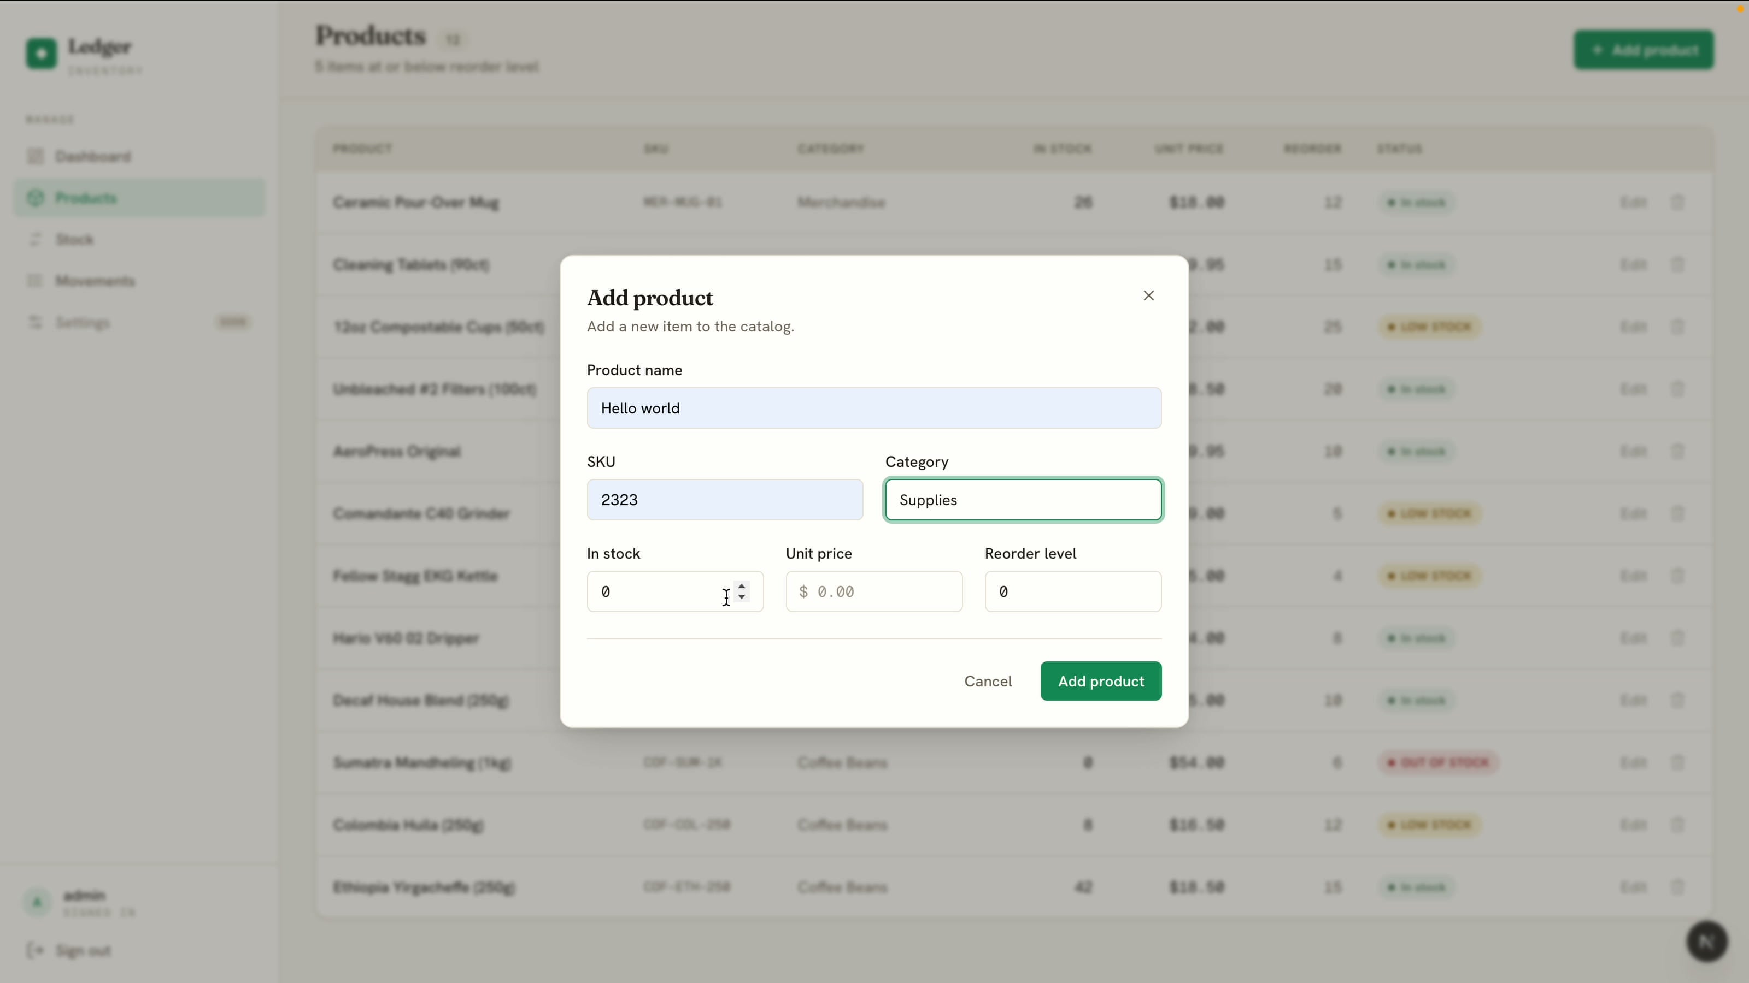Click the Stock sidebar icon
The image size is (1749, 983).
pyautogui.click(x=36, y=240)
